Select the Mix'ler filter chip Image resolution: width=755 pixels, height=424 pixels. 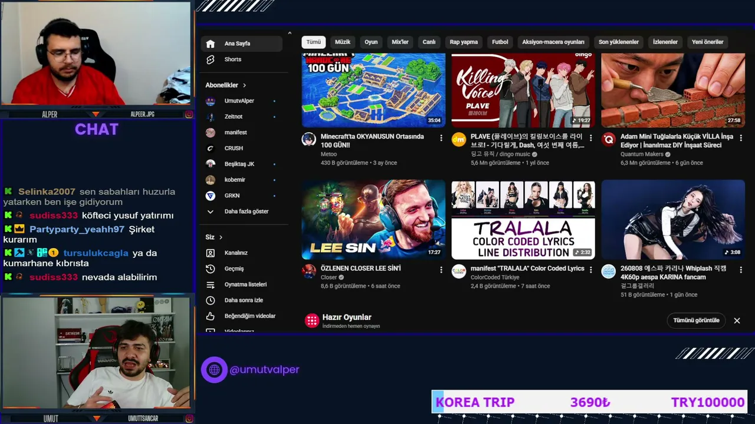click(400, 42)
